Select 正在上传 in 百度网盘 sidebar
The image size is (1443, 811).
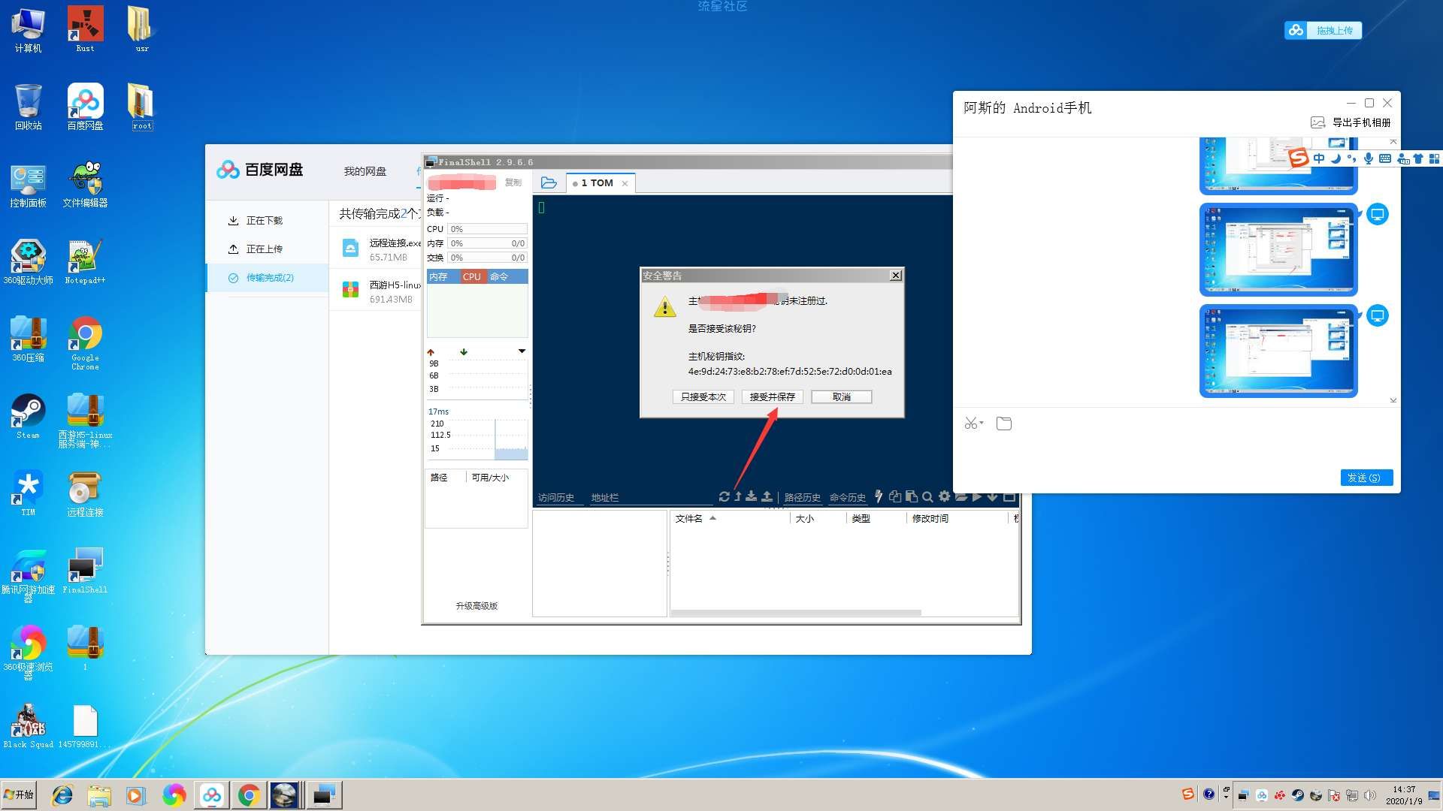(x=268, y=249)
